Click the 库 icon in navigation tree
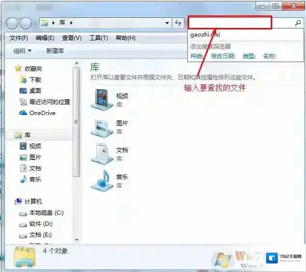The height and width of the screenshot is (272, 306). point(18,135)
